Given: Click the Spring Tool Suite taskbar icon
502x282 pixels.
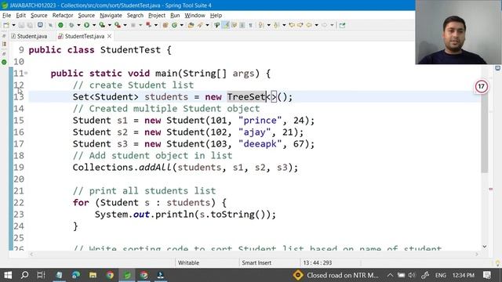Looking at the screenshot, I should tap(127, 275).
